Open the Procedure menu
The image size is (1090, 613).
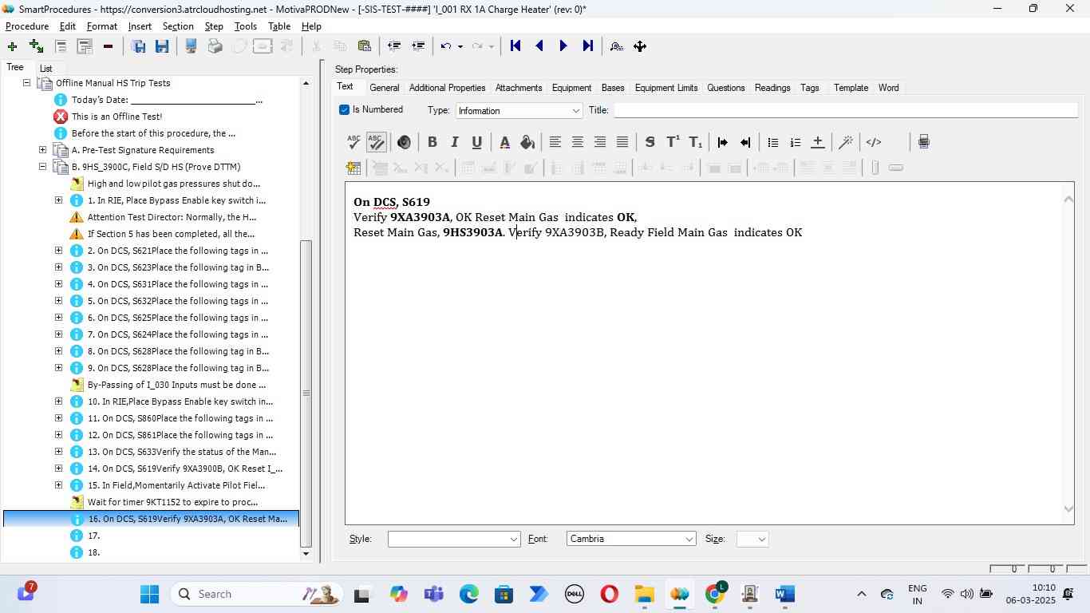pyautogui.click(x=27, y=26)
